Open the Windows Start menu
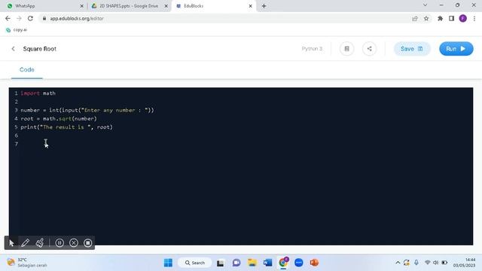 pyautogui.click(x=168, y=263)
